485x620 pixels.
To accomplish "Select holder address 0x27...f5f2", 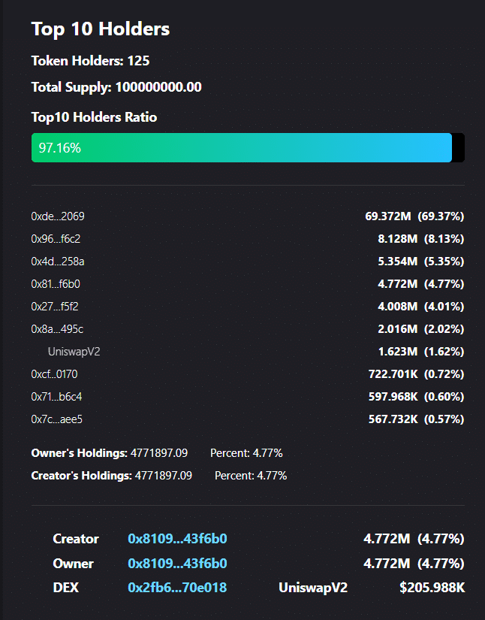I will pyautogui.click(x=55, y=307).
